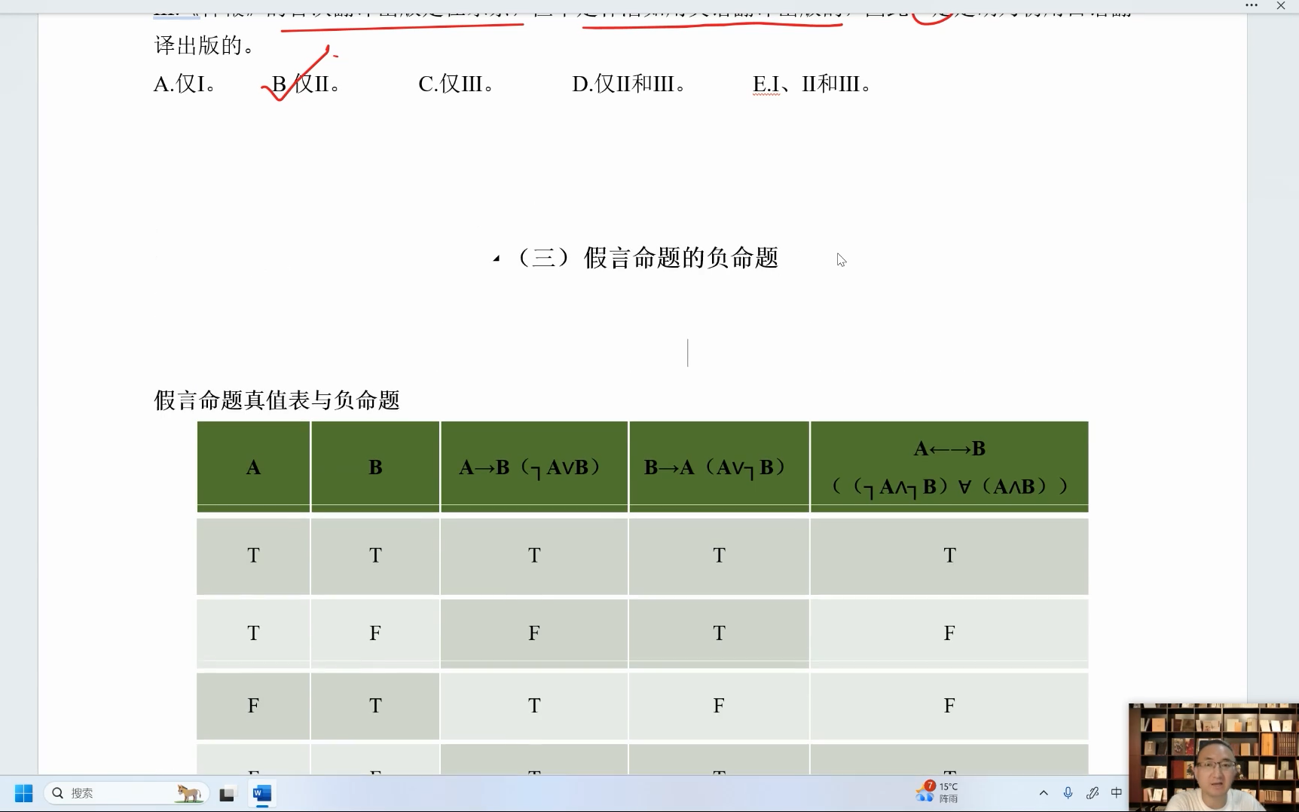This screenshot has height=812, width=1299.
Task: Switch to Word via taskbar icon
Action: [x=262, y=793]
